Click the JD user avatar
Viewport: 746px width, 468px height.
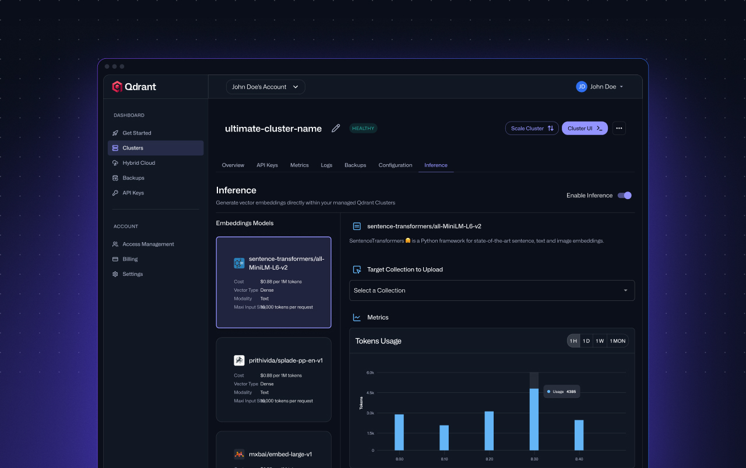pyautogui.click(x=581, y=87)
